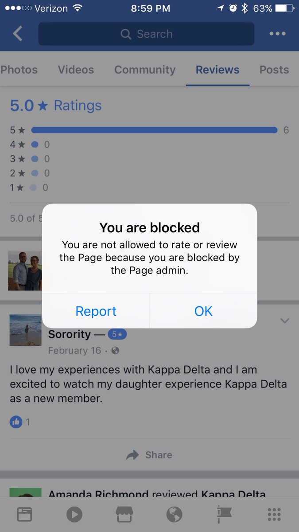Tap the Search field

tap(146, 34)
